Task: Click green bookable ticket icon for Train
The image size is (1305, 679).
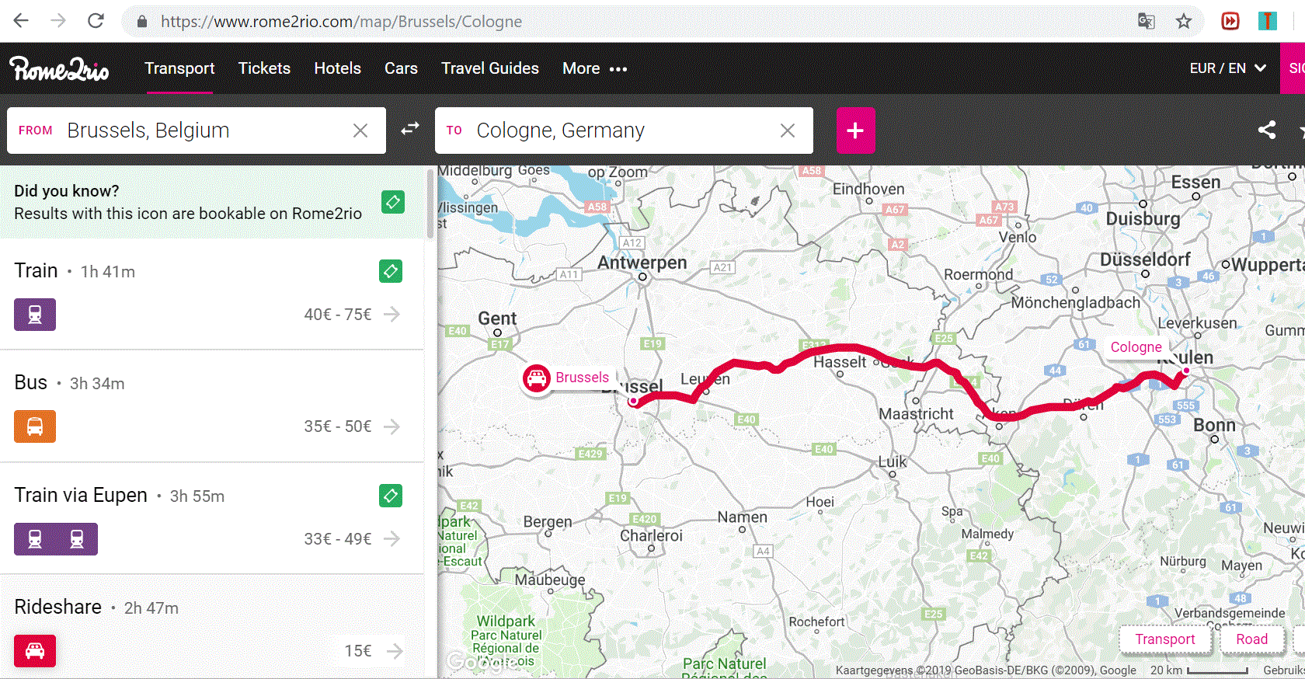Action: point(391,271)
